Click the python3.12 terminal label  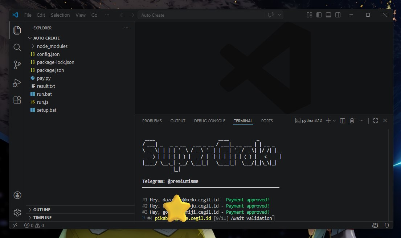(x=308, y=121)
